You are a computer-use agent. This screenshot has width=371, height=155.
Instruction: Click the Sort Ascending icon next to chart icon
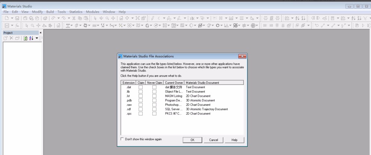tap(298, 18)
